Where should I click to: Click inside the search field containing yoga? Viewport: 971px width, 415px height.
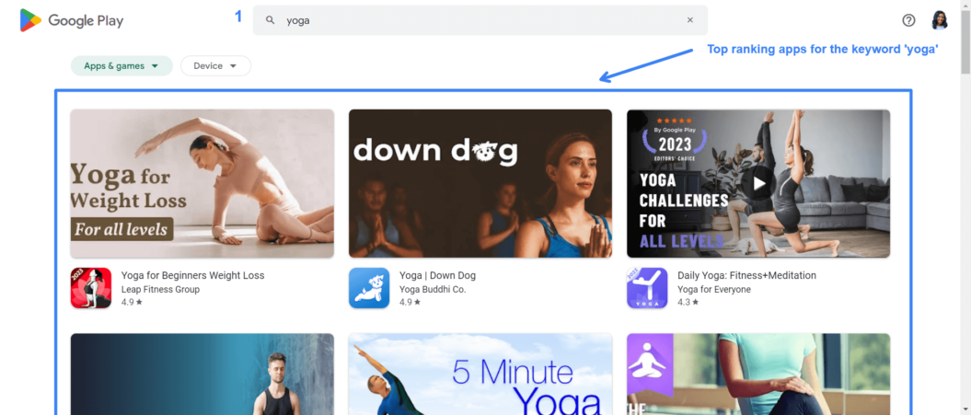(x=480, y=20)
